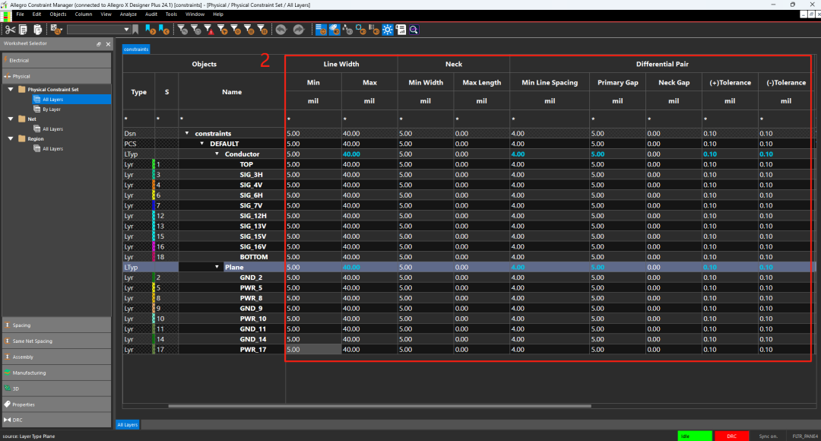Collapse the Plane layer type row
This screenshot has width=821, height=441.
217,267
